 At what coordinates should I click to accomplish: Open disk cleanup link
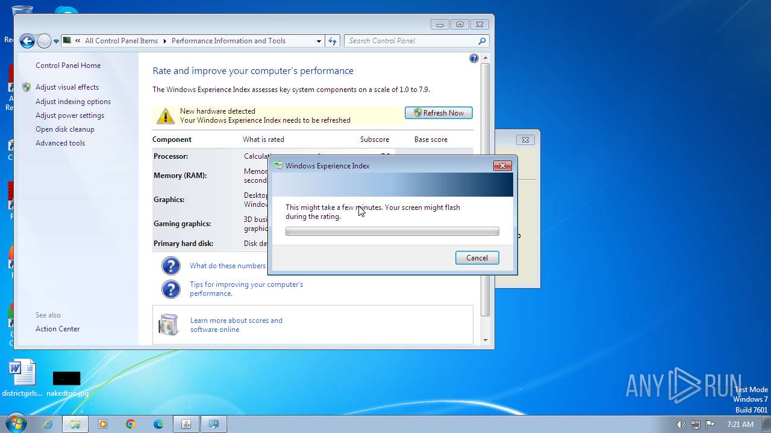(x=65, y=129)
